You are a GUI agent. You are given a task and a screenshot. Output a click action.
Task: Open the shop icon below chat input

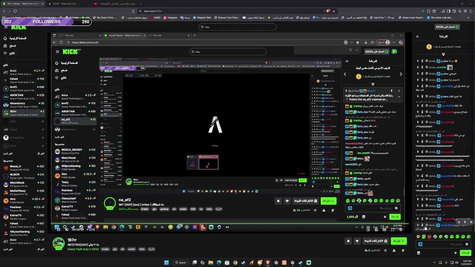[x=419, y=253]
